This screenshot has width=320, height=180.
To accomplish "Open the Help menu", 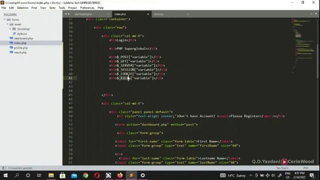I will point(100,8).
